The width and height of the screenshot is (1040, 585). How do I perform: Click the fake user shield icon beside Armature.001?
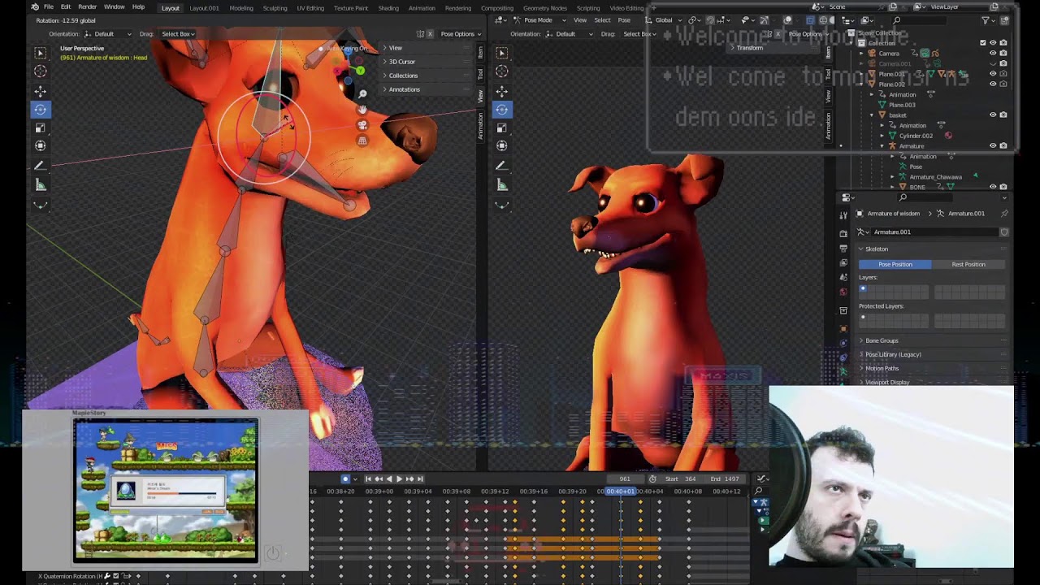coord(1004,232)
